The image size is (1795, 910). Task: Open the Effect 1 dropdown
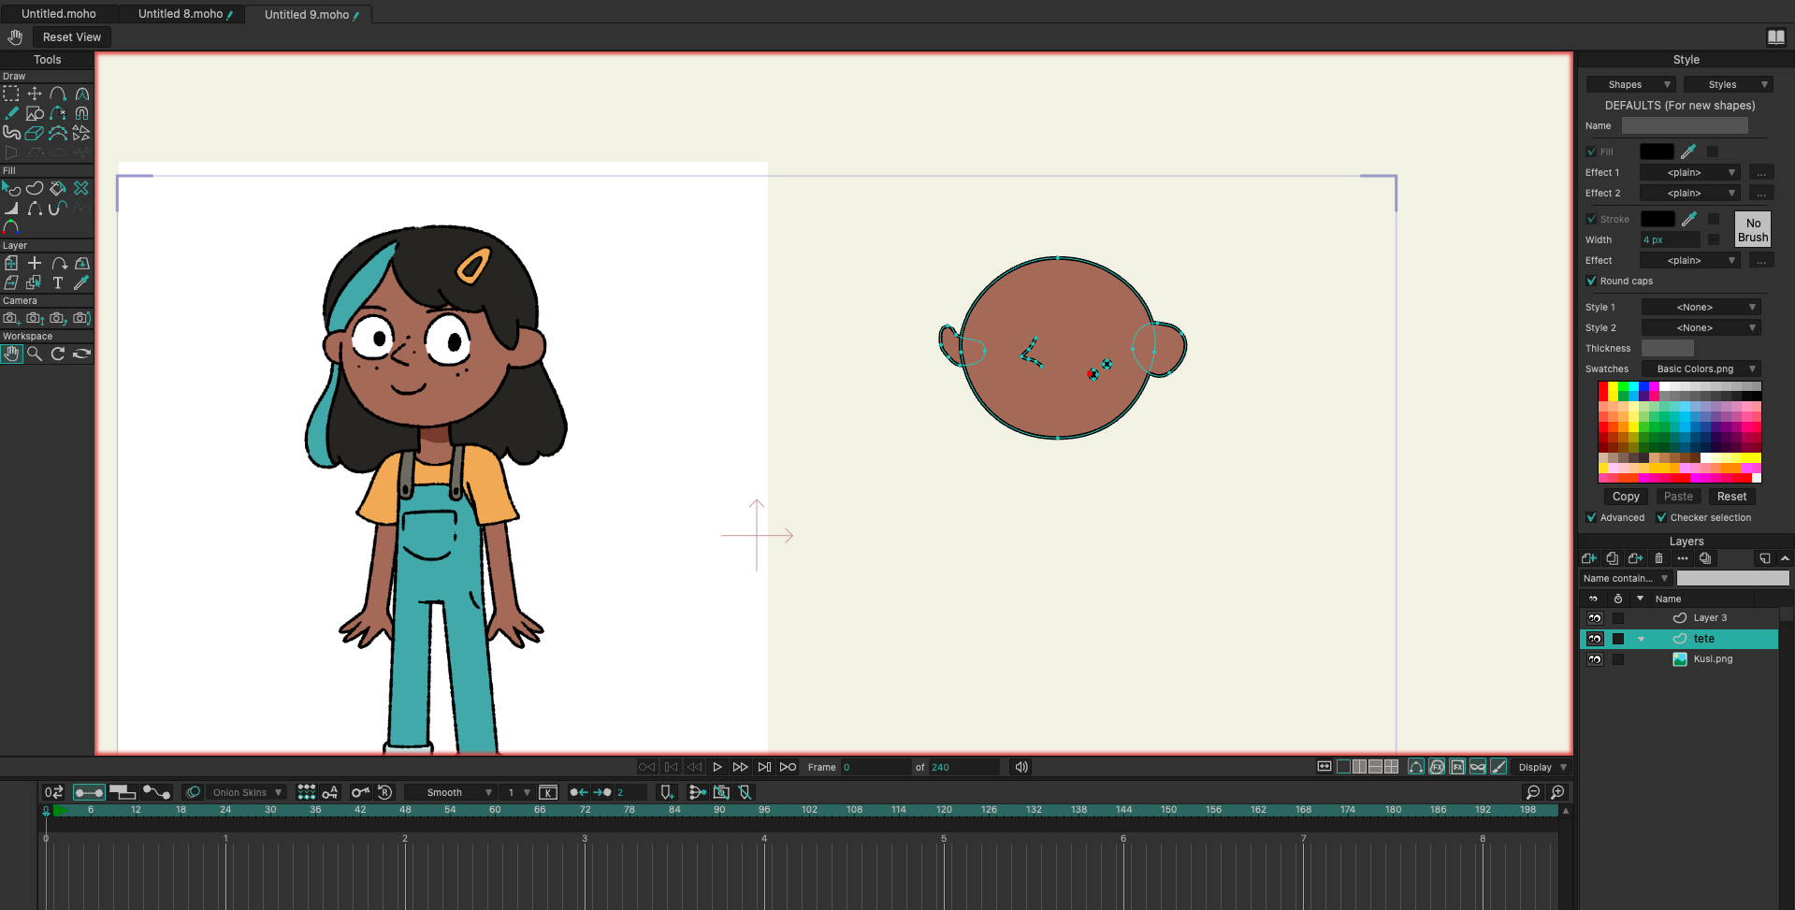coord(1691,172)
